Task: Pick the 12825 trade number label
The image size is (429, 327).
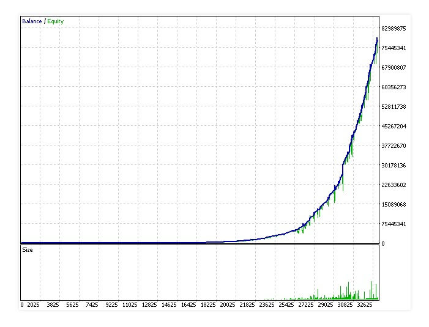Action: (x=149, y=304)
